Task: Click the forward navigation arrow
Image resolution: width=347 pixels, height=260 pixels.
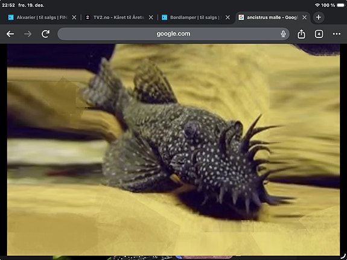Action: (x=28, y=34)
